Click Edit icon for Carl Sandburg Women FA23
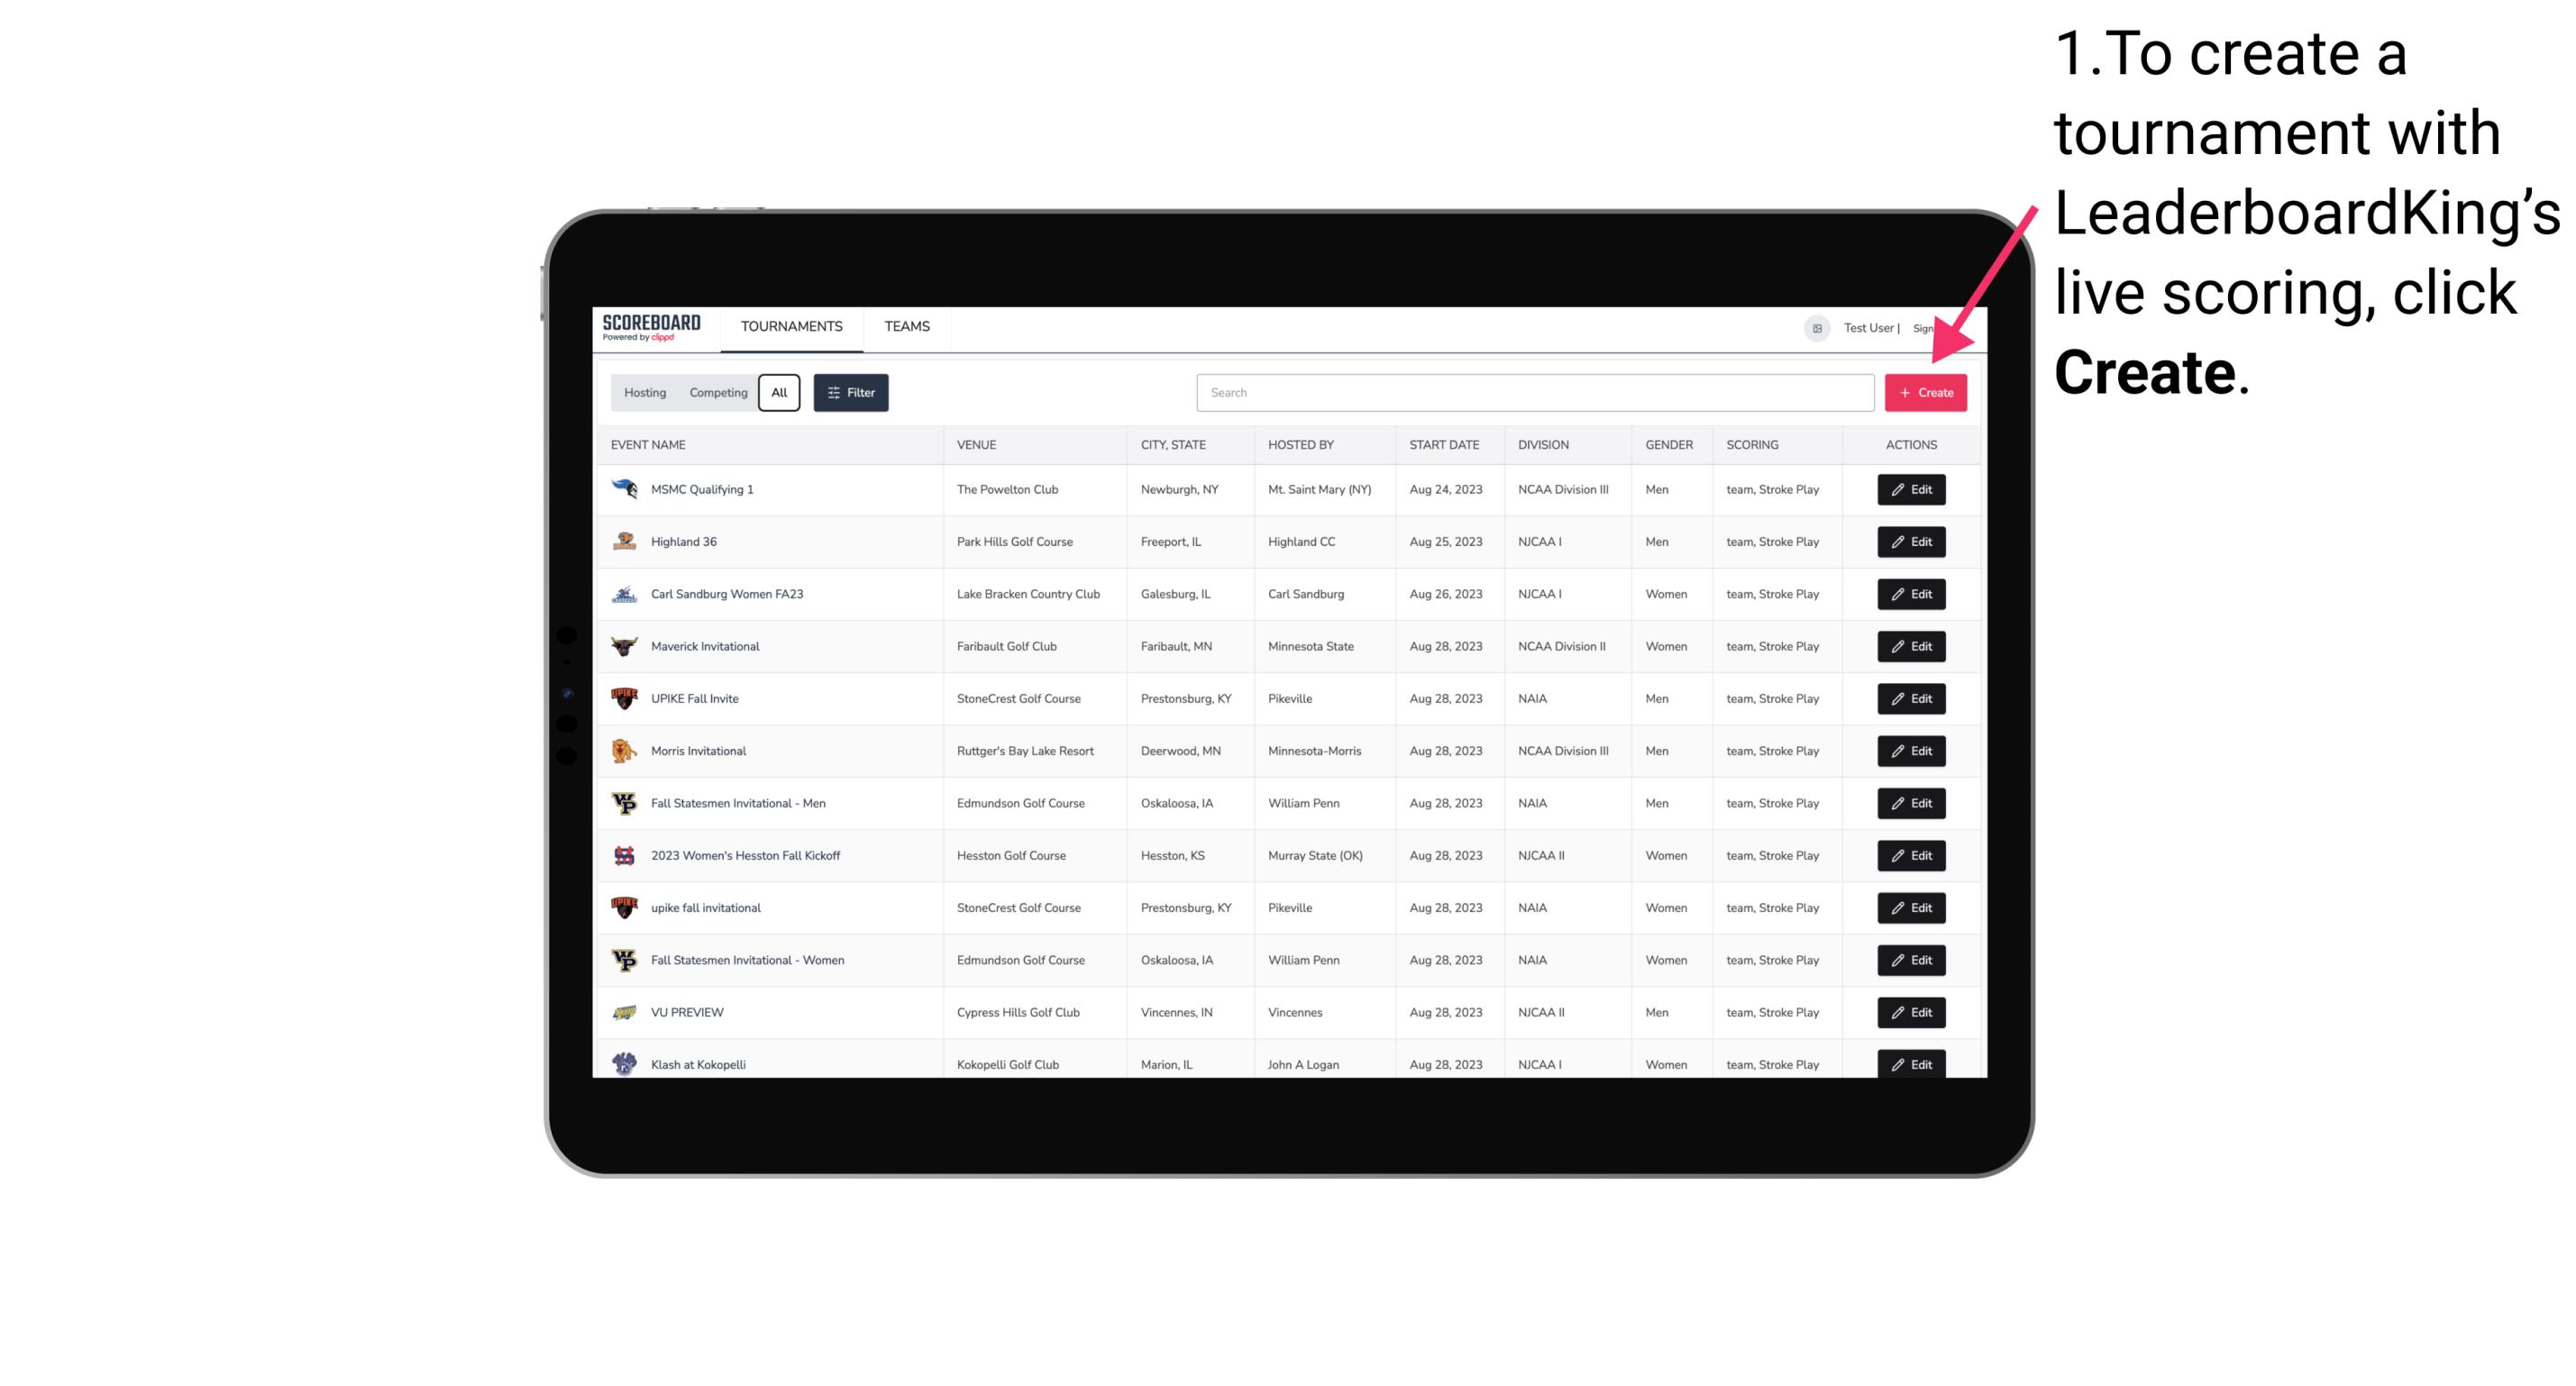The image size is (2576, 1386). click(x=1910, y=594)
